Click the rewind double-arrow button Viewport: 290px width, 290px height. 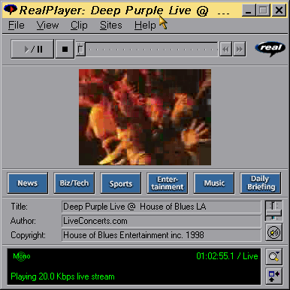pyautogui.click(x=226, y=50)
